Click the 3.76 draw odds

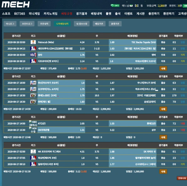click(97, 42)
